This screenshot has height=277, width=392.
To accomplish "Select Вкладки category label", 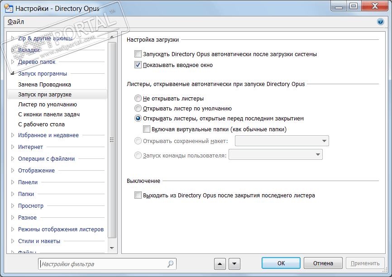I will coord(29,50).
